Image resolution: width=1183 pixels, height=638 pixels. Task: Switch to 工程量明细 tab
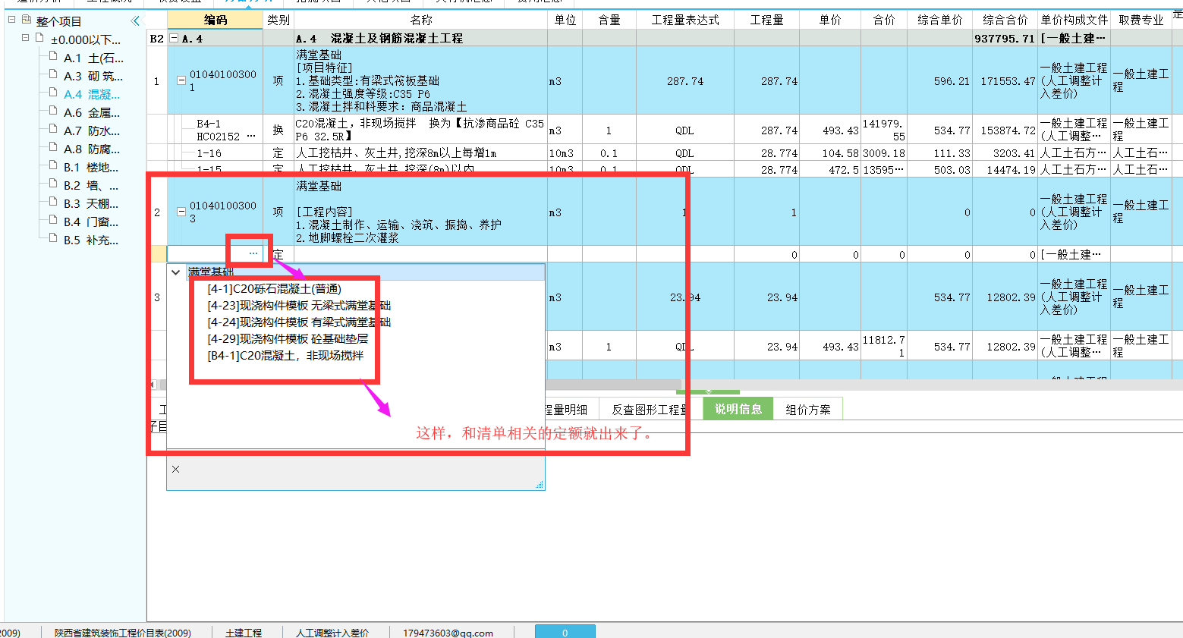click(x=566, y=409)
